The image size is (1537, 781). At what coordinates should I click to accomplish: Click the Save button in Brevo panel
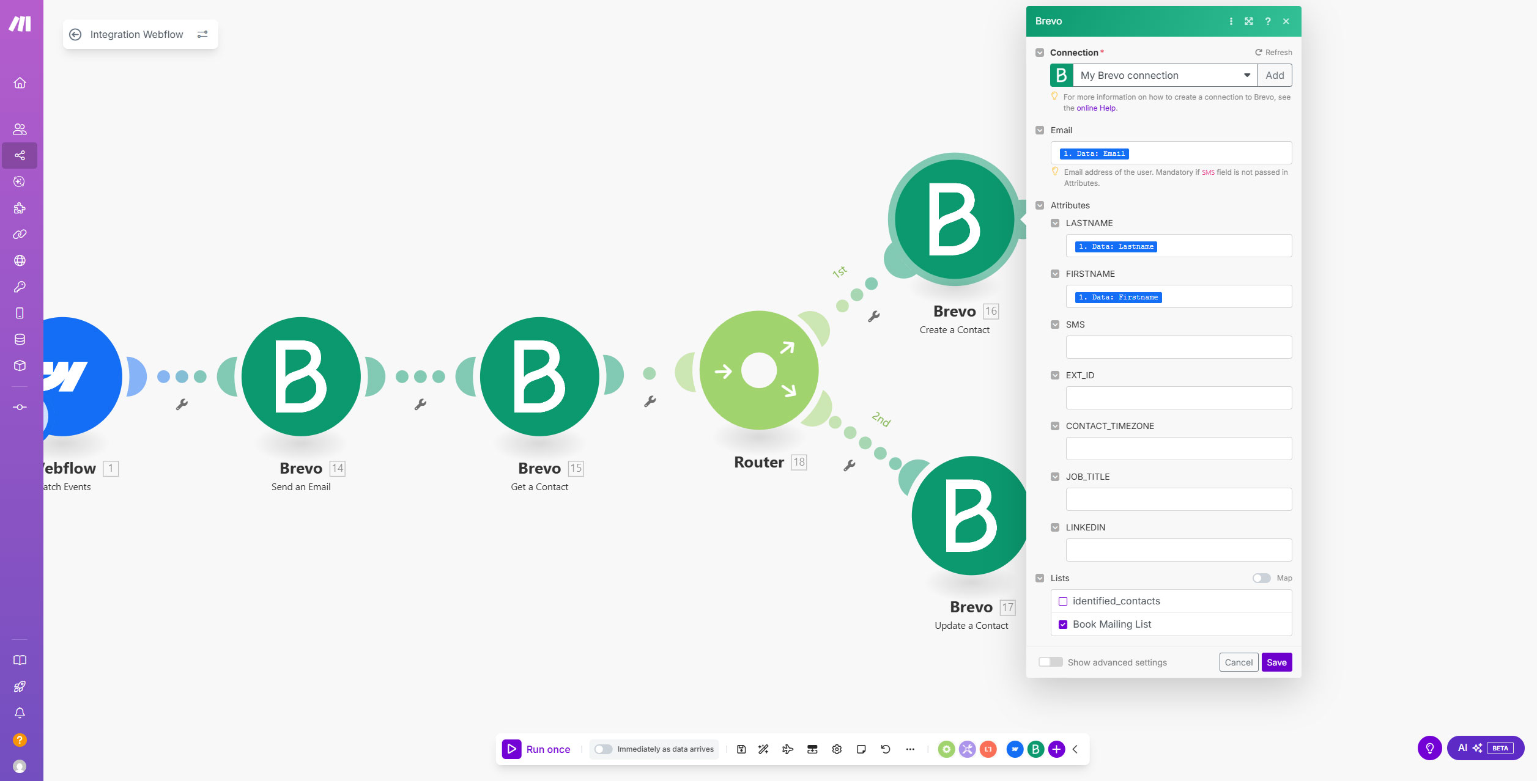(x=1276, y=662)
